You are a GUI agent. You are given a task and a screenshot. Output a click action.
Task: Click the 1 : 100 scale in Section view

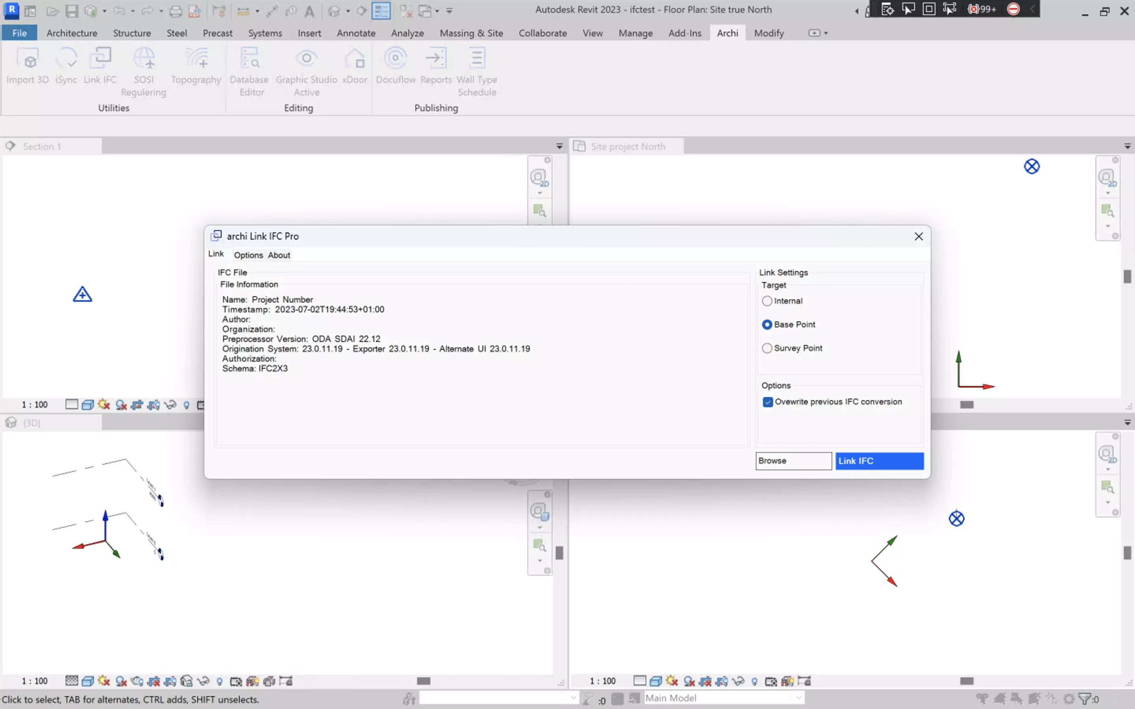click(x=35, y=405)
